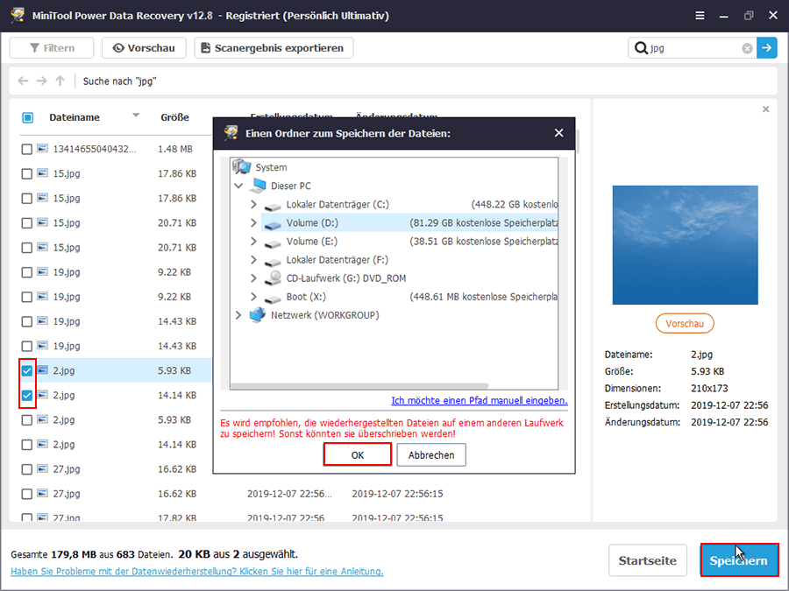Click the back navigation arrow
The height and width of the screenshot is (591, 789).
[23, 81]
